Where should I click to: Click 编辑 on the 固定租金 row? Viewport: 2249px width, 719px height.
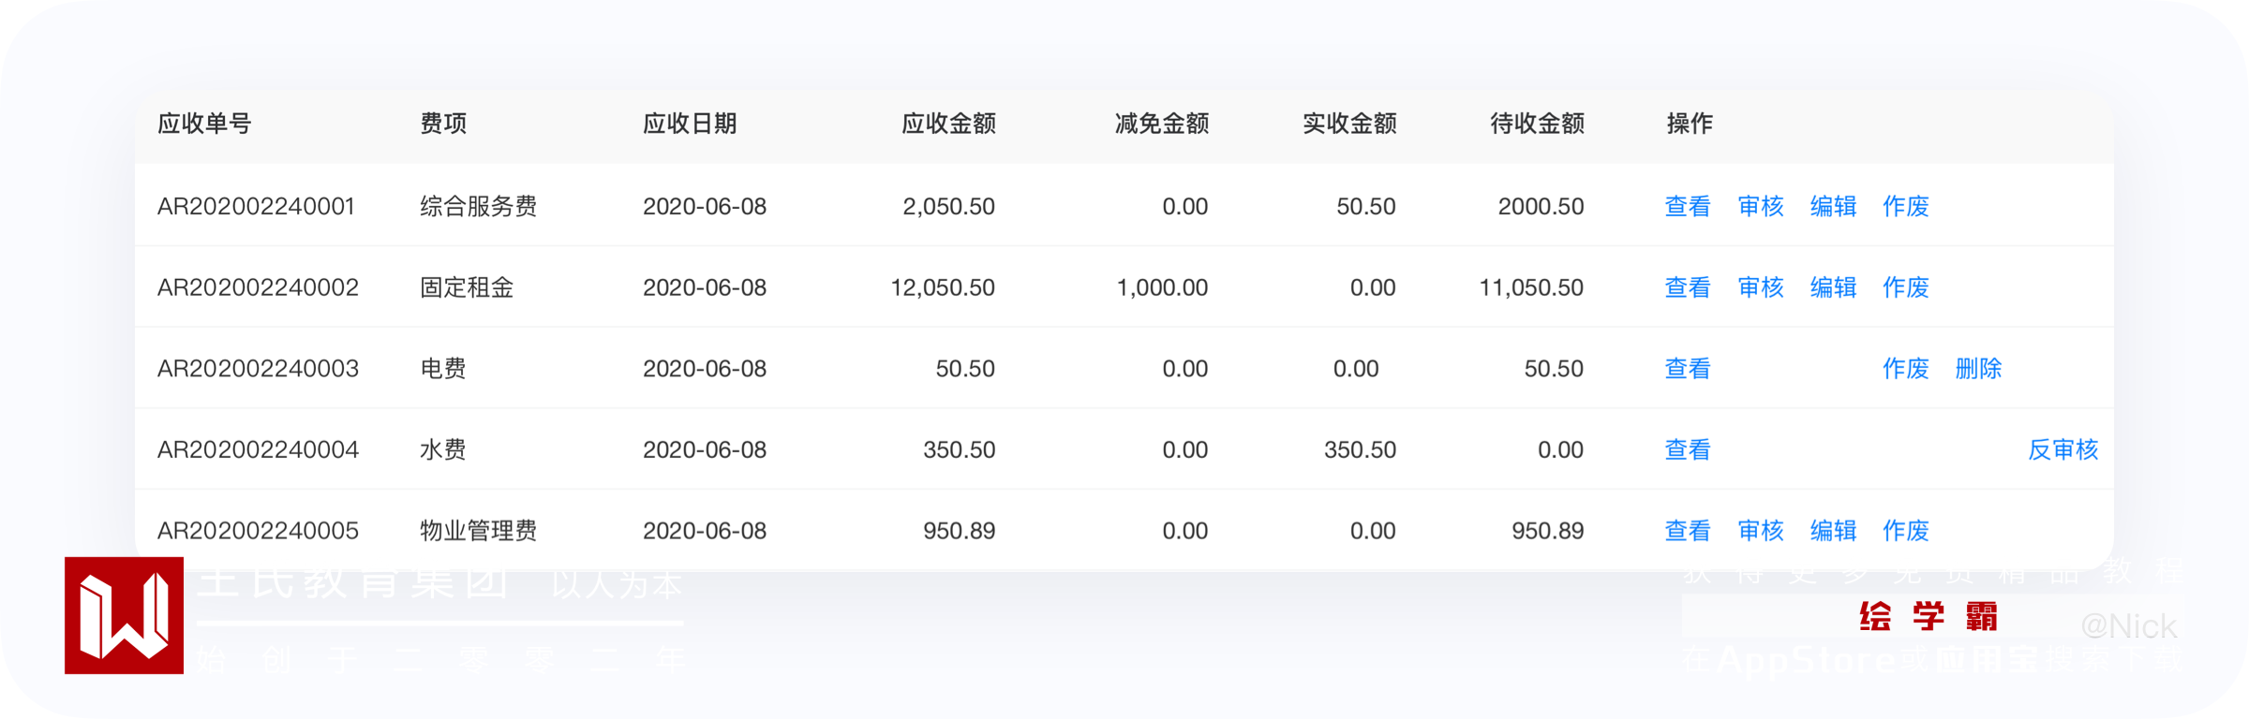1833,287
